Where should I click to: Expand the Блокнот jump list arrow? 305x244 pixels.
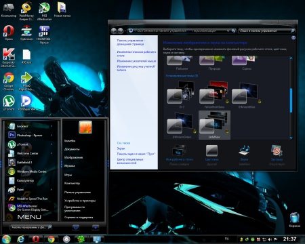52,126
